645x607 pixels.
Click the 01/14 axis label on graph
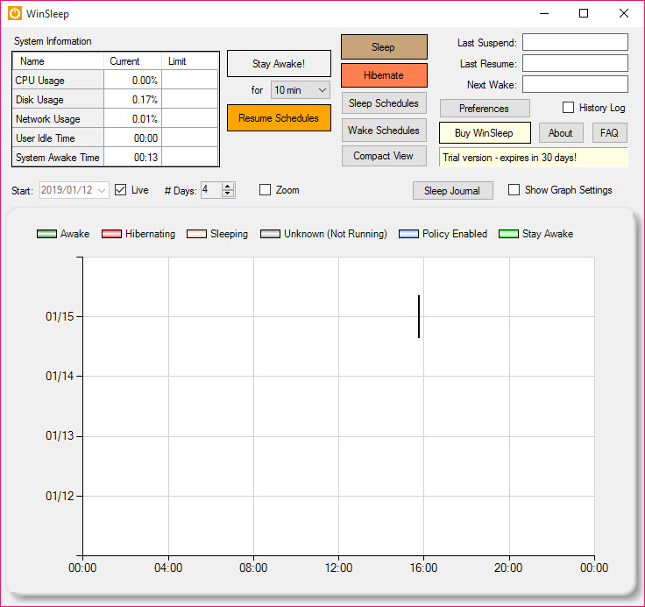click(60, 376)
